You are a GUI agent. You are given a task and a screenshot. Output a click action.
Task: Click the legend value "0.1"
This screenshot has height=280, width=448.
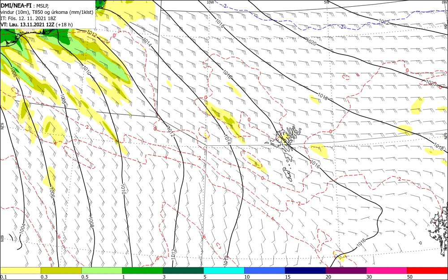pos(4,277)
